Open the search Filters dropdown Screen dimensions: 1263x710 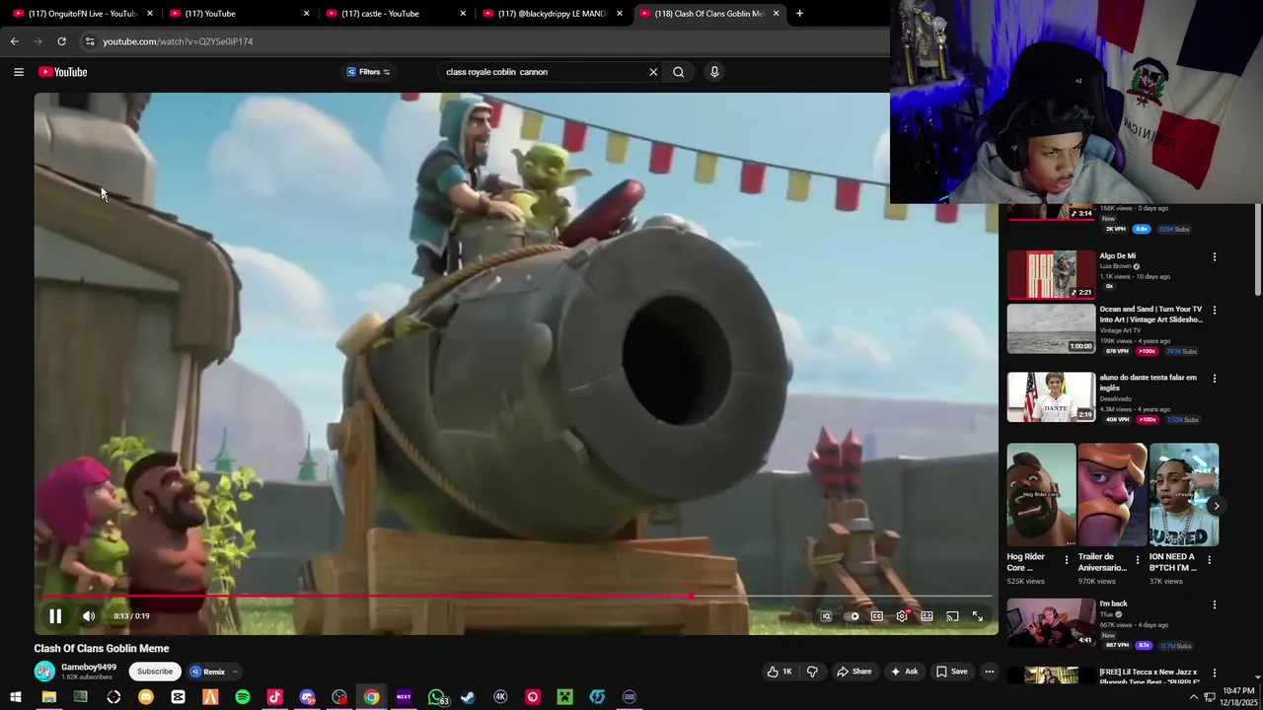(x=368, y=72)
